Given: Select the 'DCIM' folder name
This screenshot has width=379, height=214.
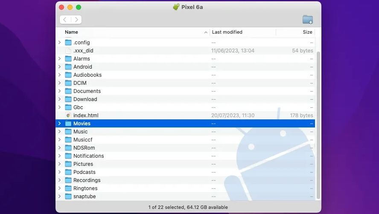Looking at the screenshot, I should tap(80, 83).
